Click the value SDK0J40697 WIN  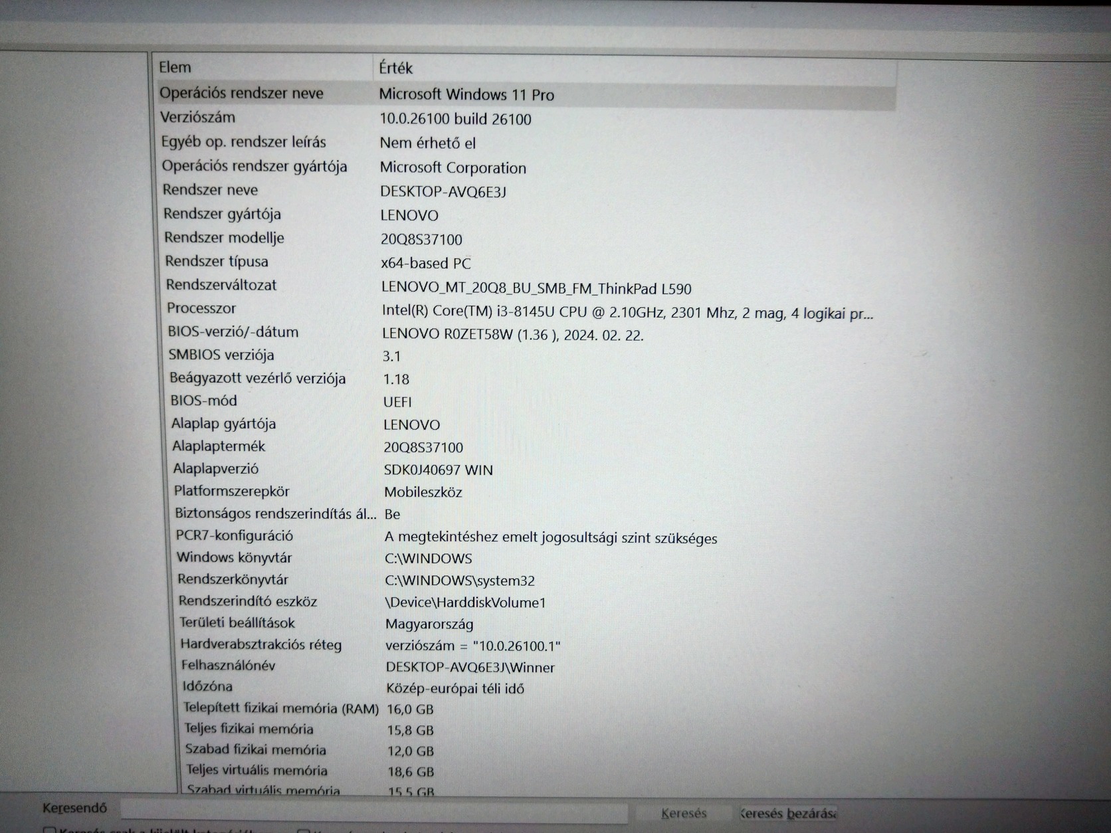coord(439,470)
